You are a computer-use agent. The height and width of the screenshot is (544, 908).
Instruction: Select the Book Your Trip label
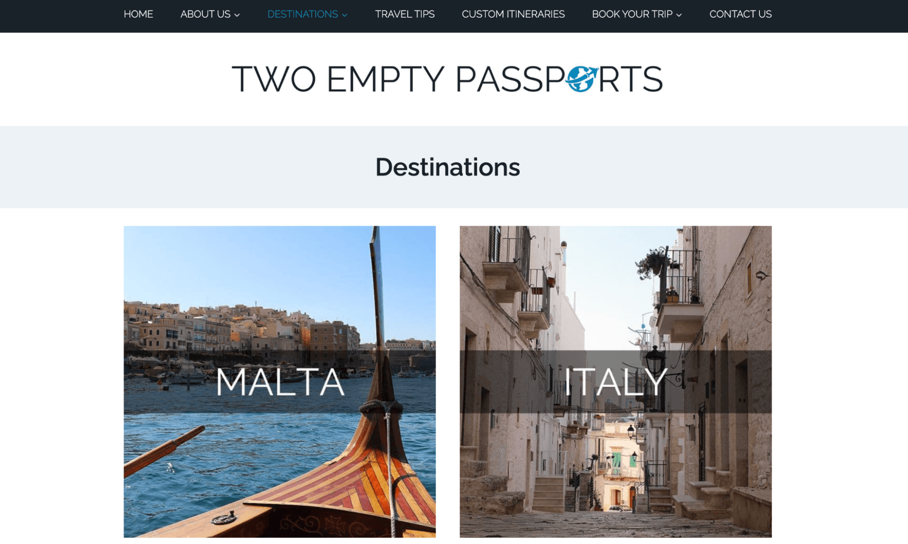(x=632, y=14)
